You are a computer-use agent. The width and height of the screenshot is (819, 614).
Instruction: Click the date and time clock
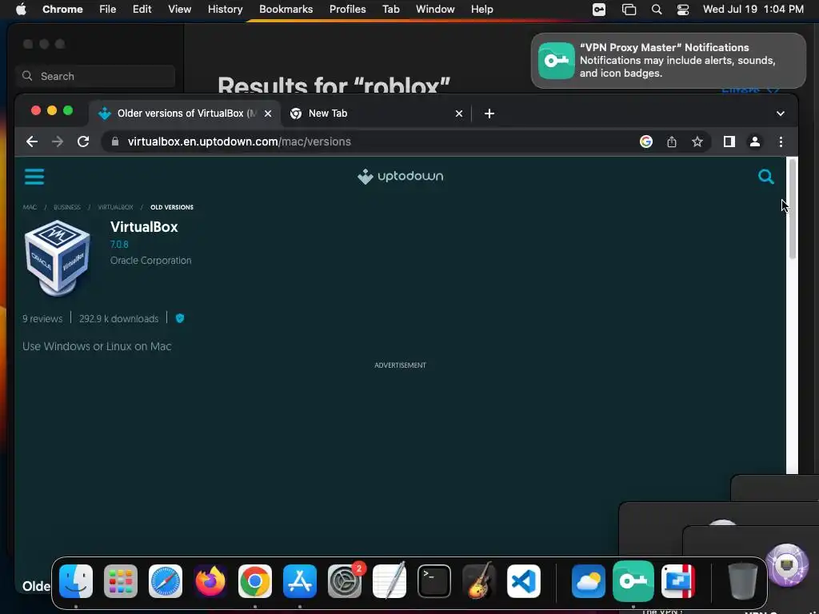pyautogui.click(x=753, y=10)
